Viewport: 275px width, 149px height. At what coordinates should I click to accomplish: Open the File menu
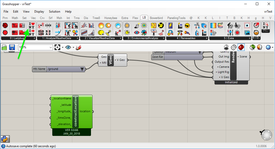6,11
